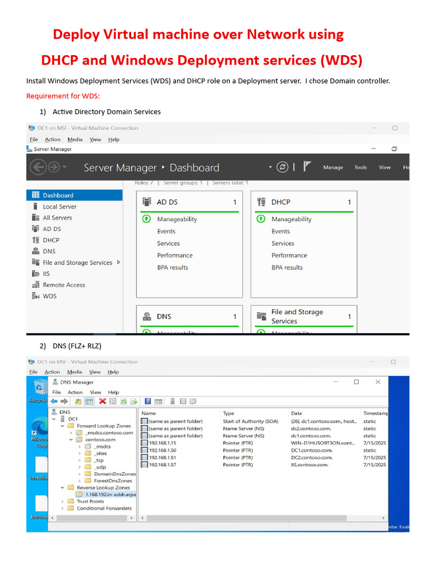Open View menu in Server Manager header
The image size is (436, 582).
(x=384, y=168)
